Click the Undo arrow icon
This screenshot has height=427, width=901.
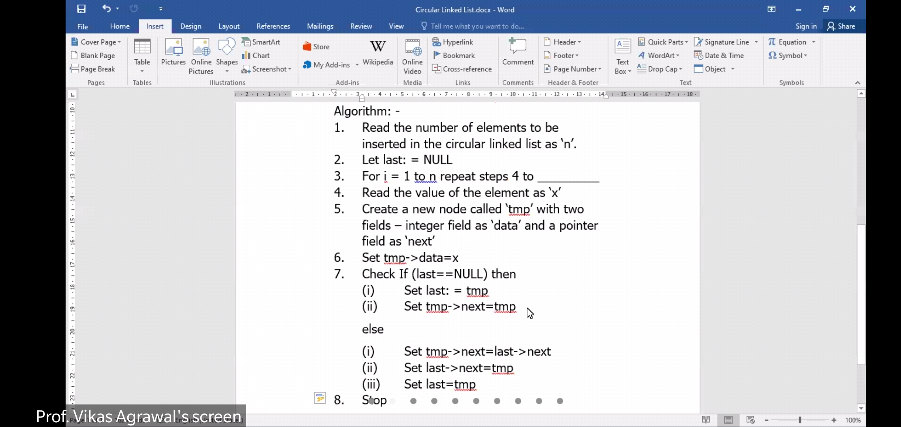(x=106, y=8)
